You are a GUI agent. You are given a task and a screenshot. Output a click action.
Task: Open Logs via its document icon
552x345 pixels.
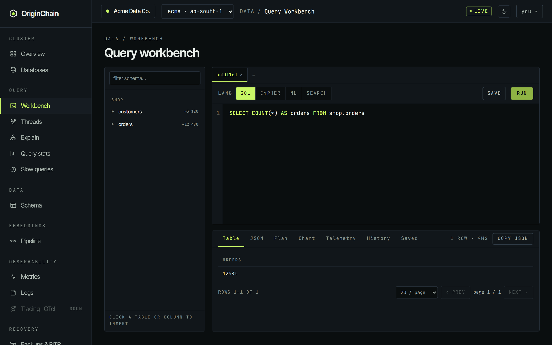click(x=13, y=293)
